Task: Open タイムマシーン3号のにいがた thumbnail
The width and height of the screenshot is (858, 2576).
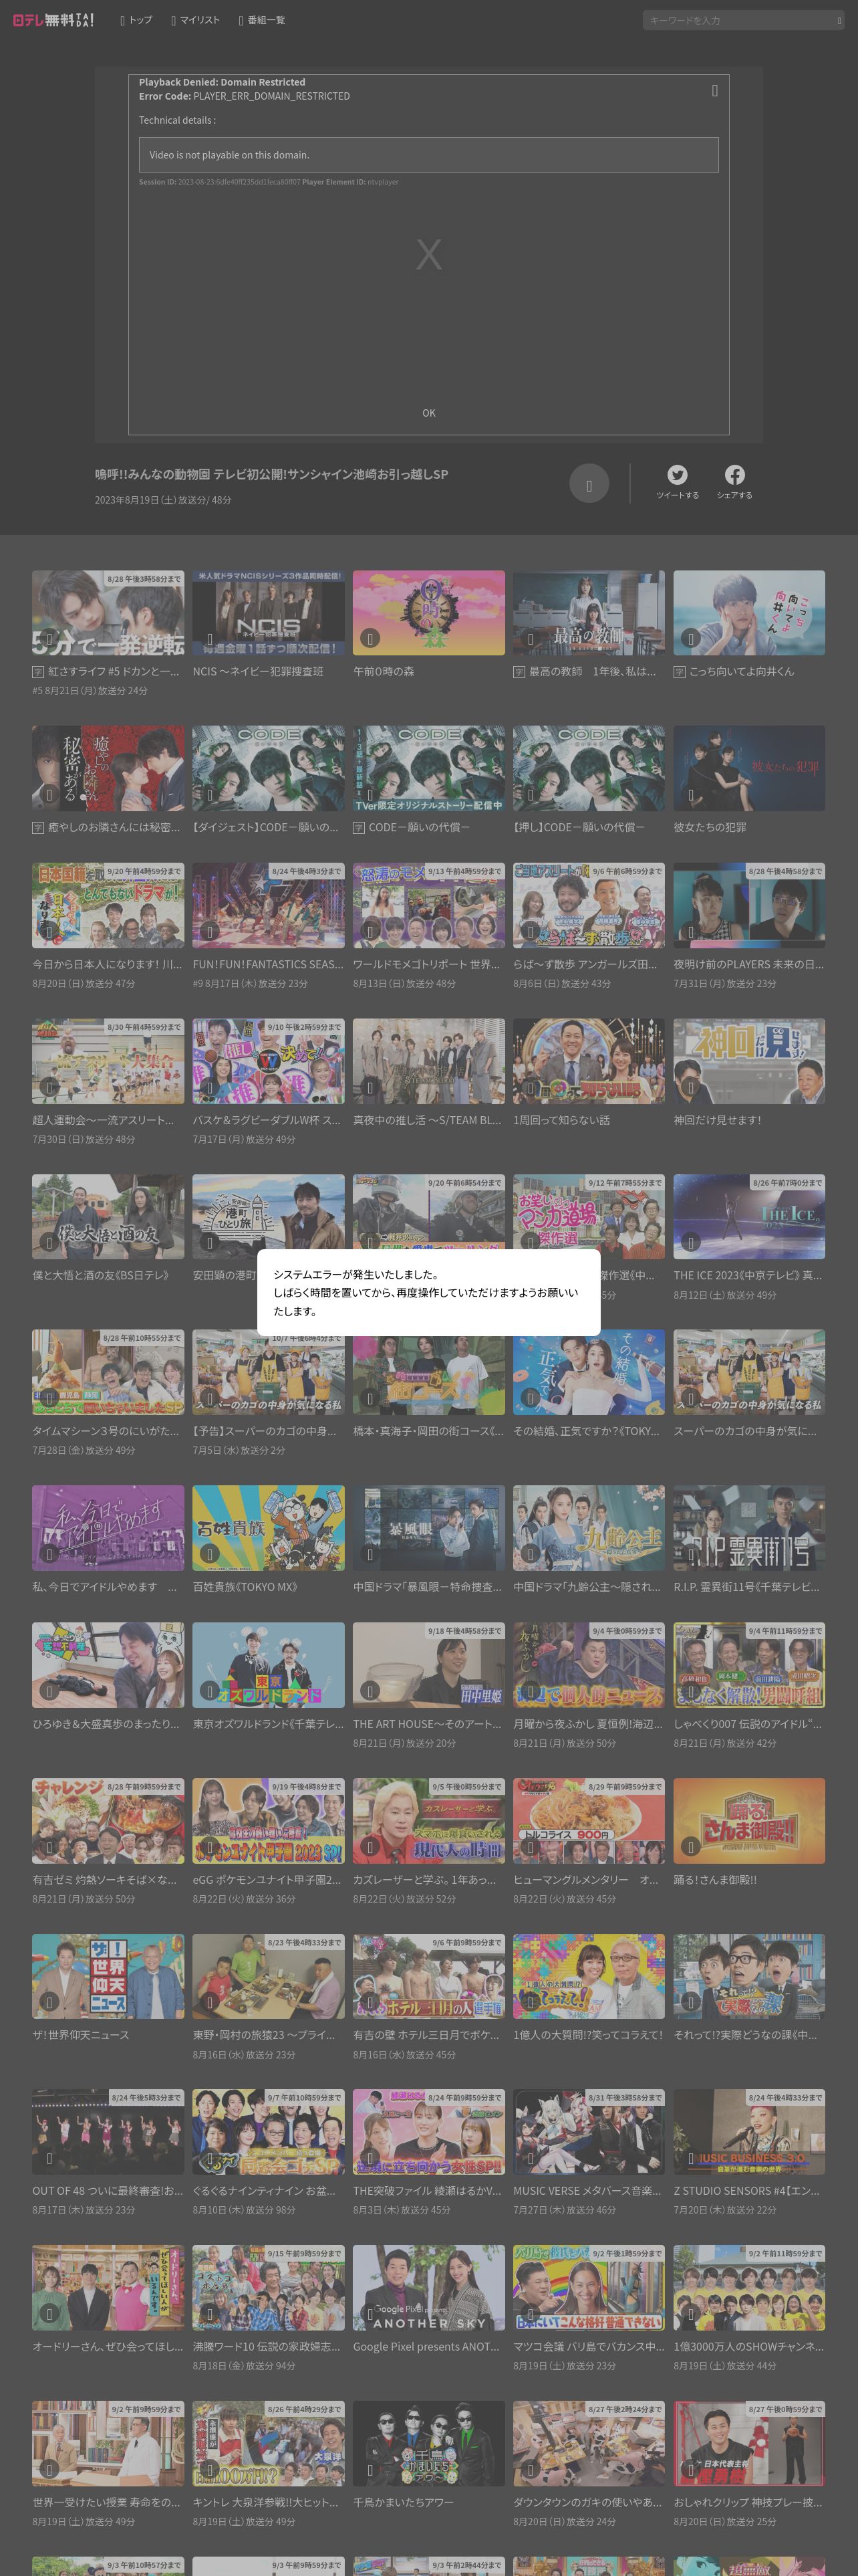Action: pyautogui.click(x=108, y=1372)
